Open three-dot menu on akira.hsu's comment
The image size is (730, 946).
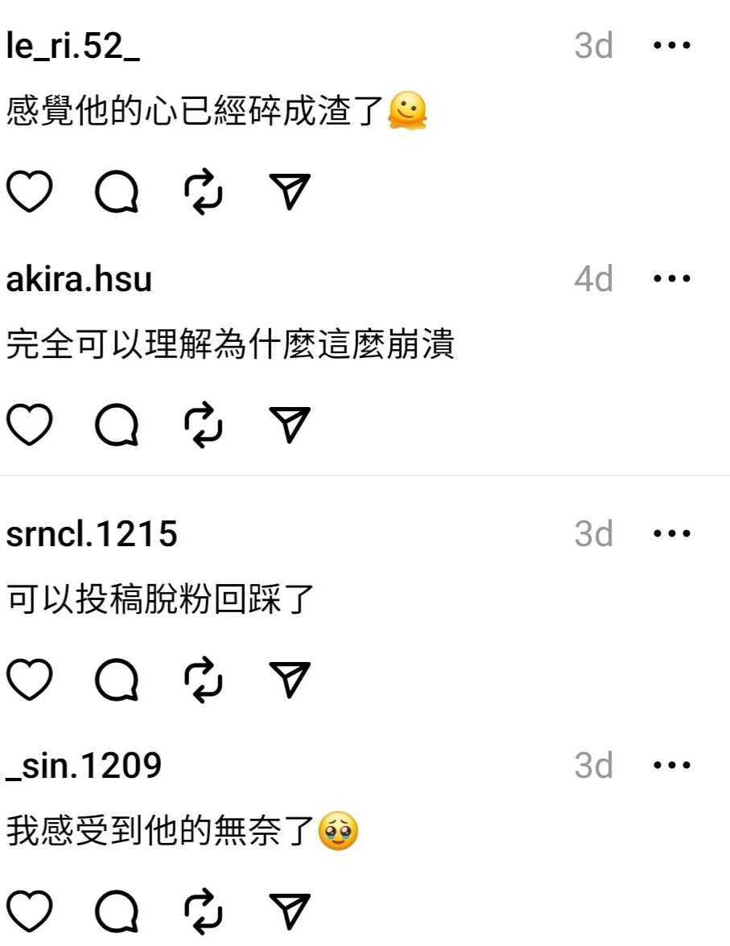tap(672, 278)
